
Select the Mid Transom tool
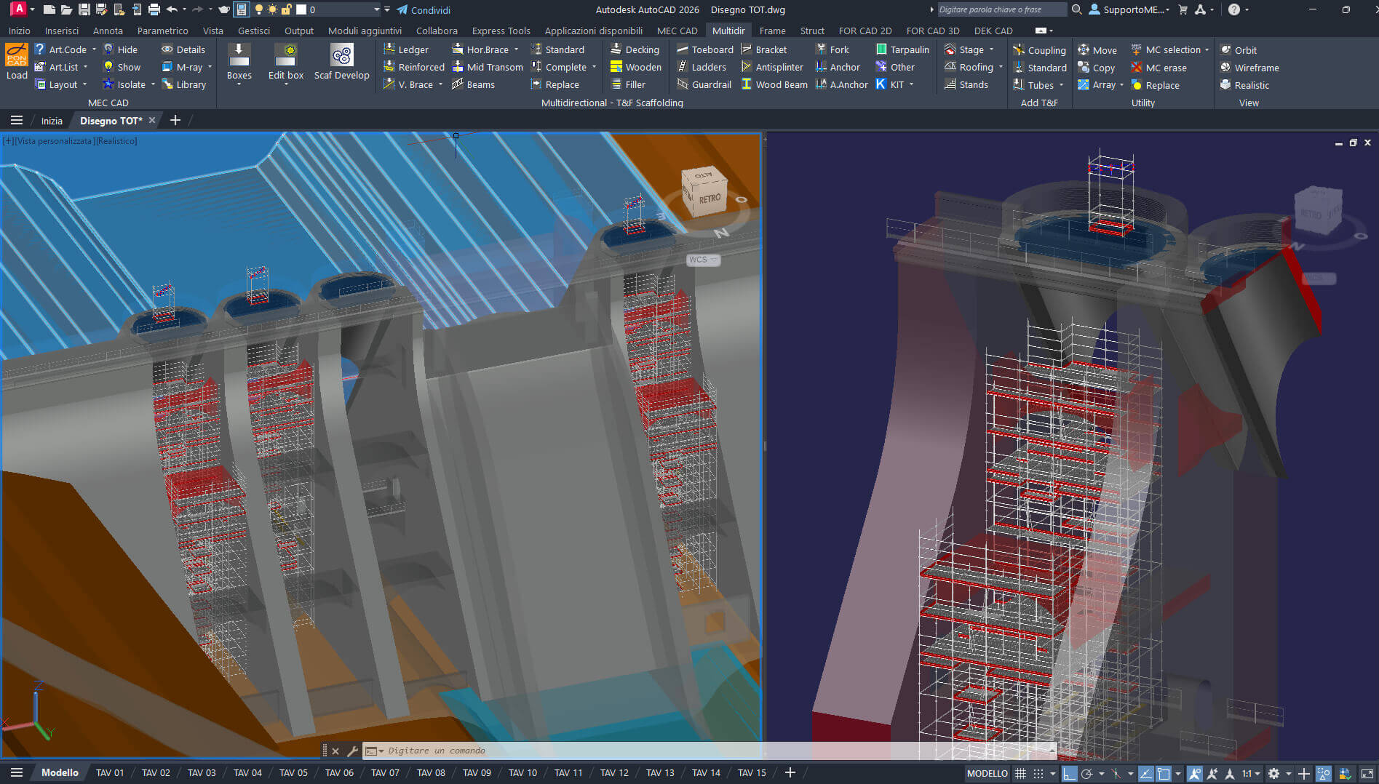[x=487, y=67]
